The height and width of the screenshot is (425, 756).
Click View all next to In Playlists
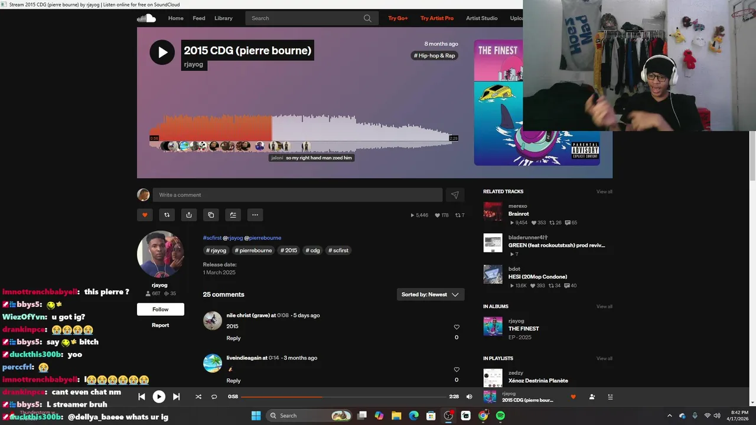[604, 358]
